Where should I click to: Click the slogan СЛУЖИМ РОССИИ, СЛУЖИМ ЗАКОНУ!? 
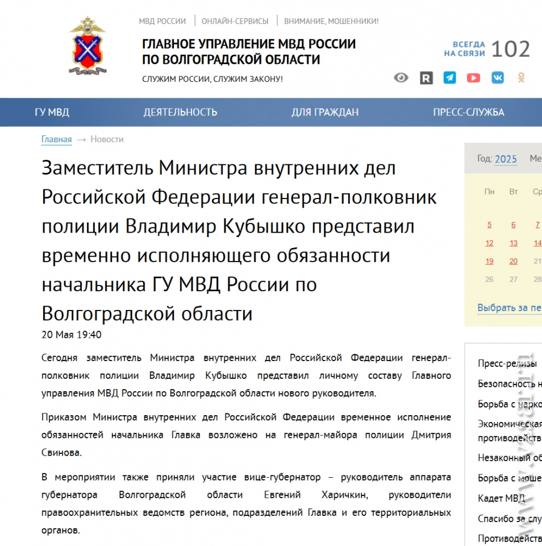[212, 79]
